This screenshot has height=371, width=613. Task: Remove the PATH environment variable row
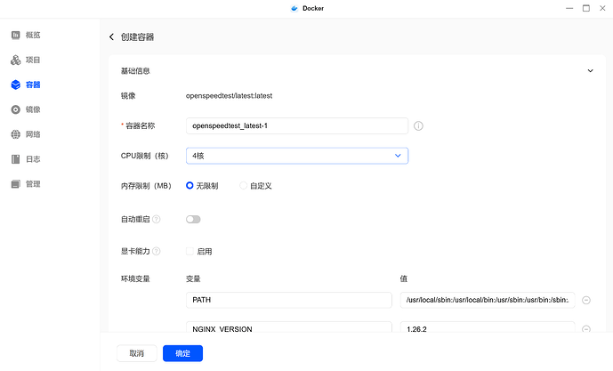point(586,300)
